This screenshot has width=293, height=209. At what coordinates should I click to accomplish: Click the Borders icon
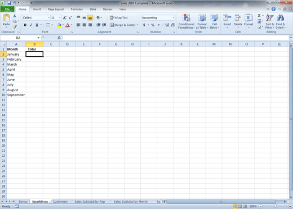point(48,25)
